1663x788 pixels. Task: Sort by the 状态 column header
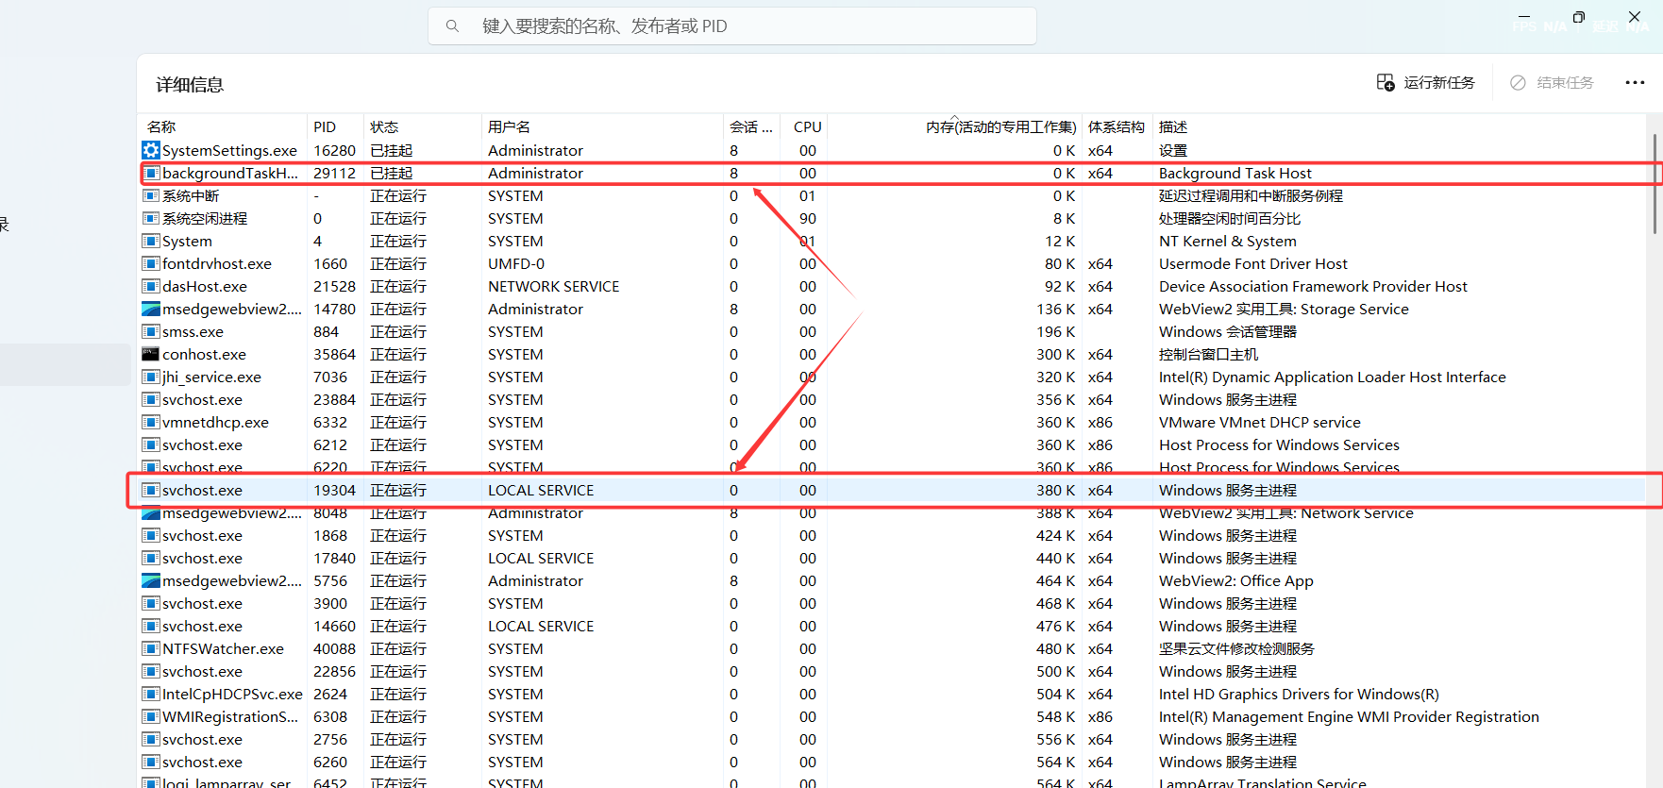pyautogui.click(x=384, y=126)
